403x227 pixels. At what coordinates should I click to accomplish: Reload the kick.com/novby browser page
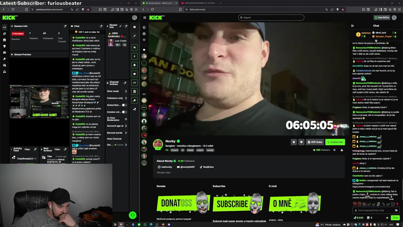[153, 9]
